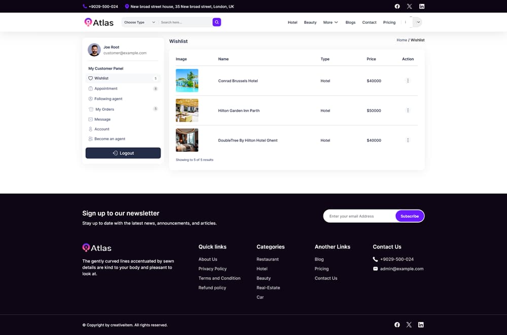
Task: Open X (Twitter) icon in footer
Action: 409,325
